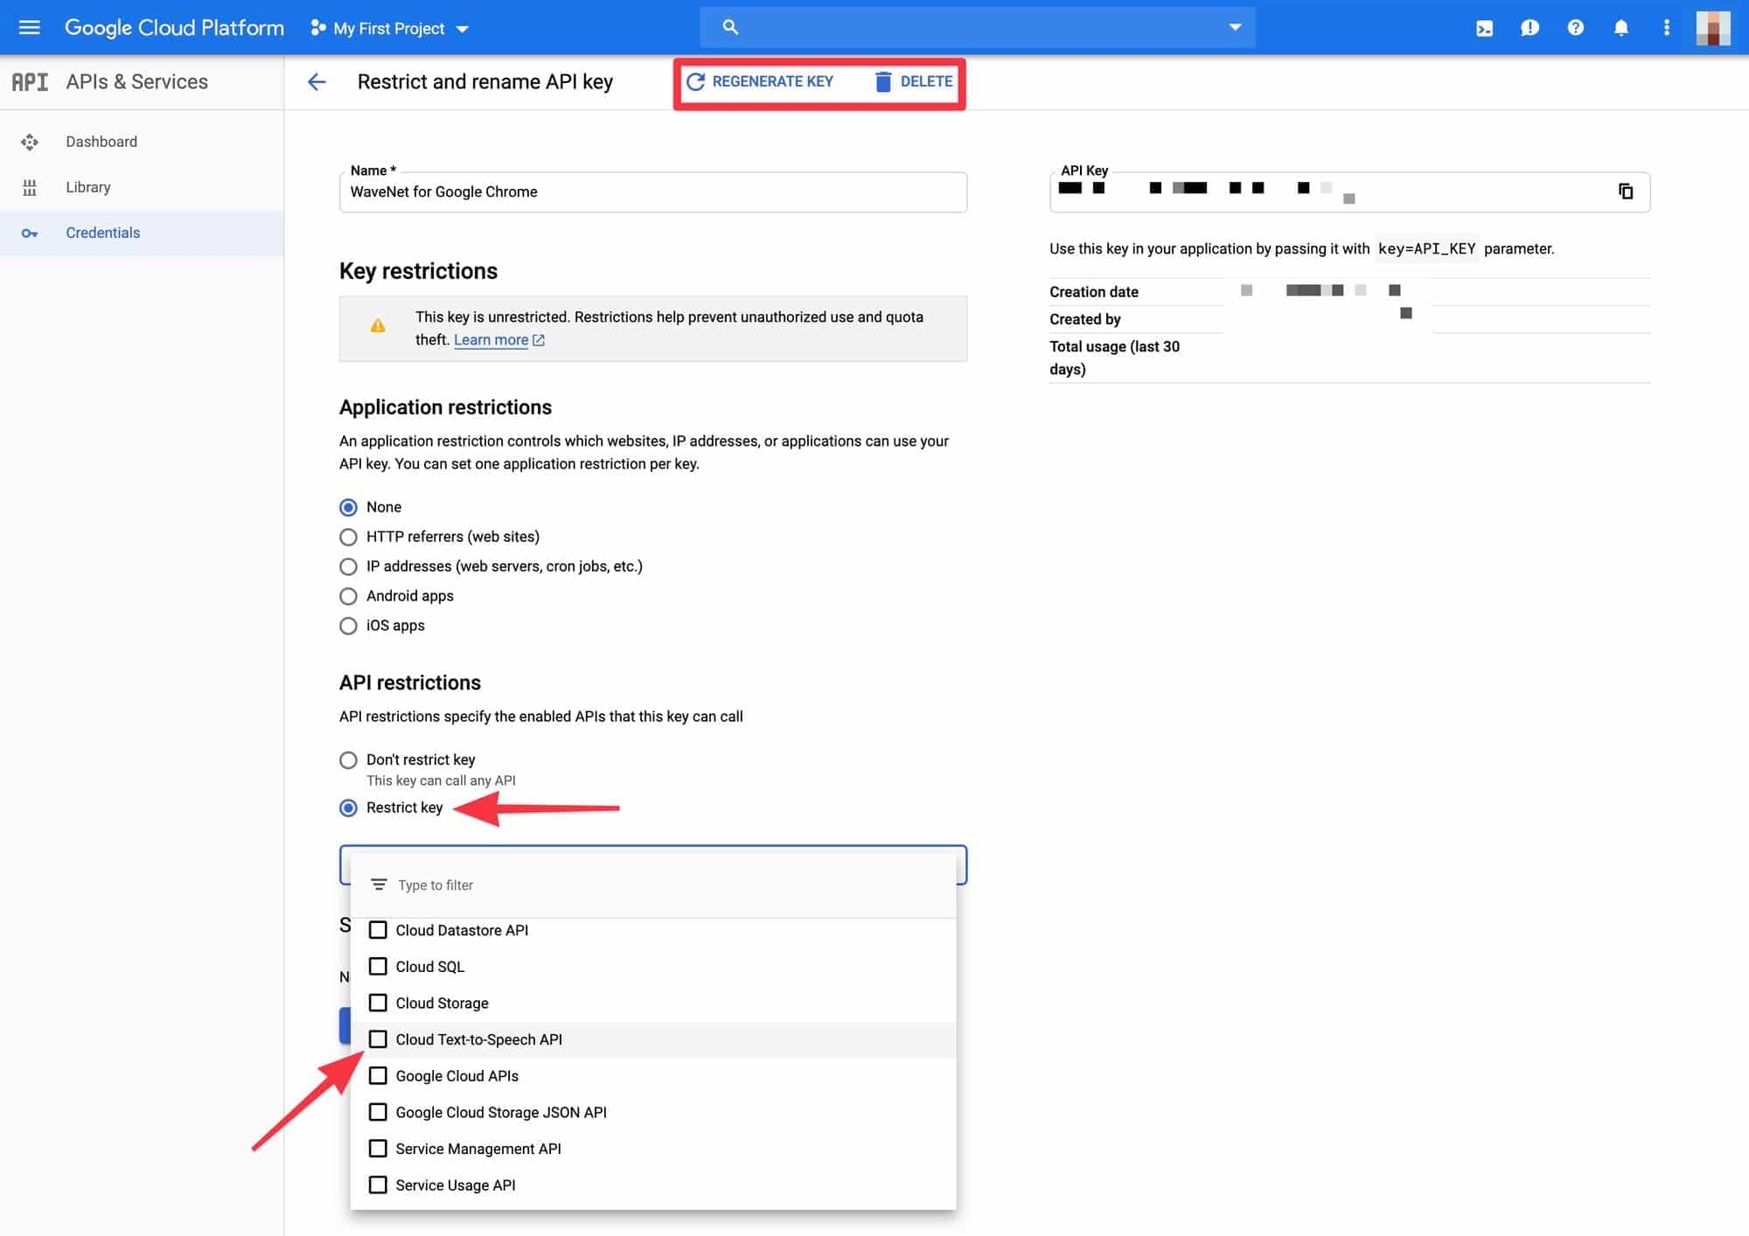Open the notifications bell
The height and width of the screenshot is (1236, 1749).
point(1620,28)
